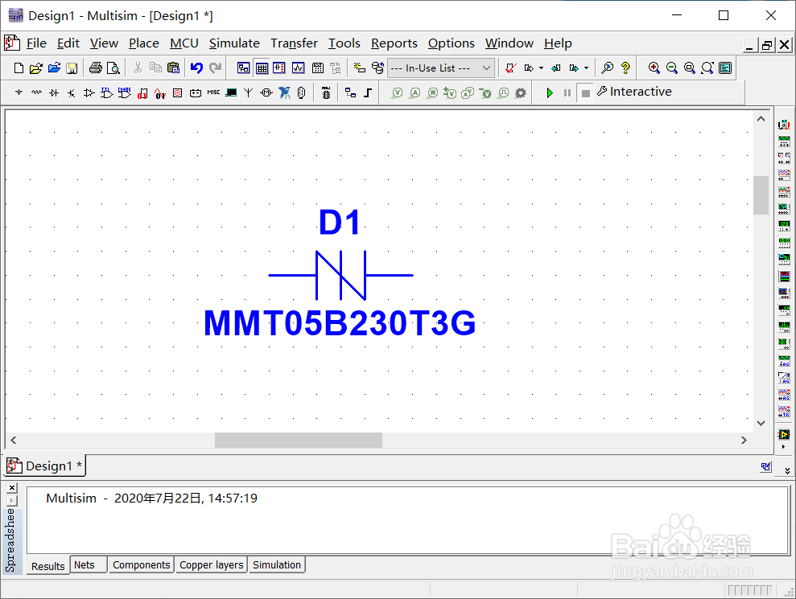Click Backward annotate from file icon

pyautogui.click(x=556, y=68)
